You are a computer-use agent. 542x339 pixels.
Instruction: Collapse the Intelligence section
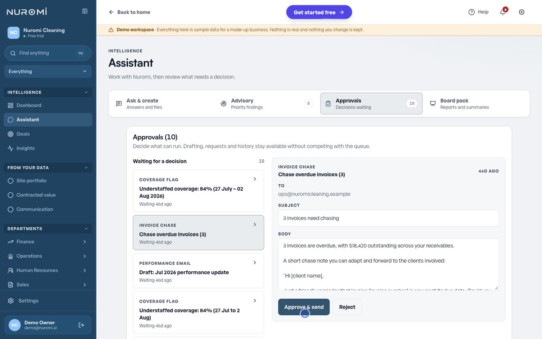click(x=48, y=92)
